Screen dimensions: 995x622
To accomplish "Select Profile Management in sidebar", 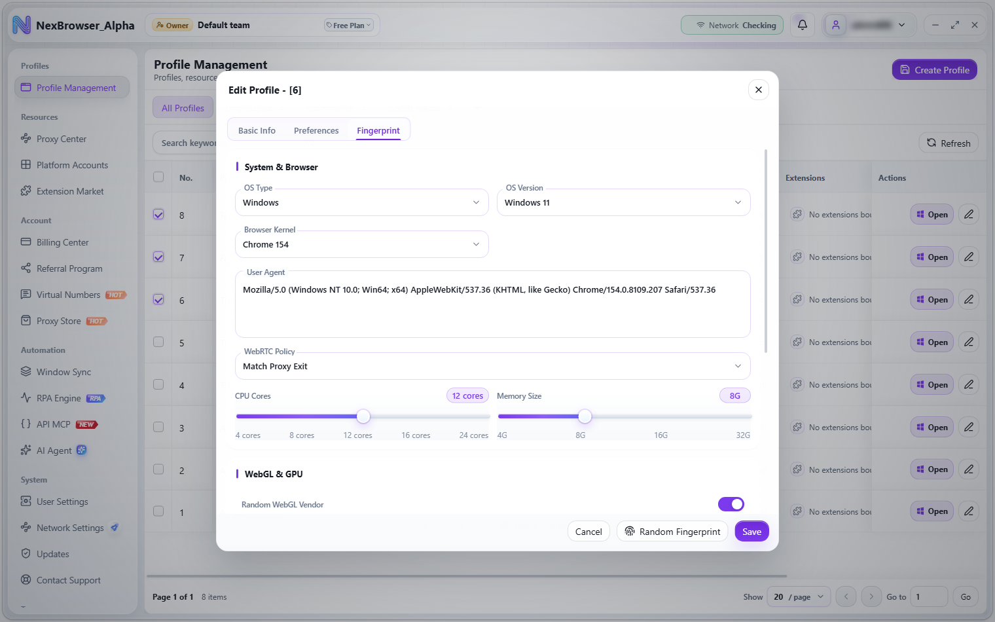I will 72,88.
